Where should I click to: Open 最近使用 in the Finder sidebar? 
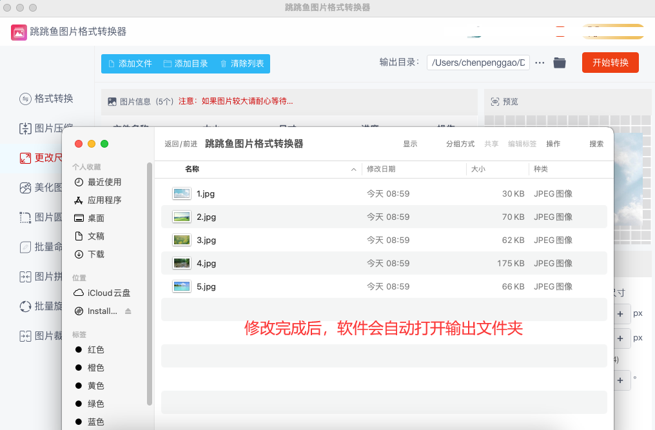tap(98, 182)
